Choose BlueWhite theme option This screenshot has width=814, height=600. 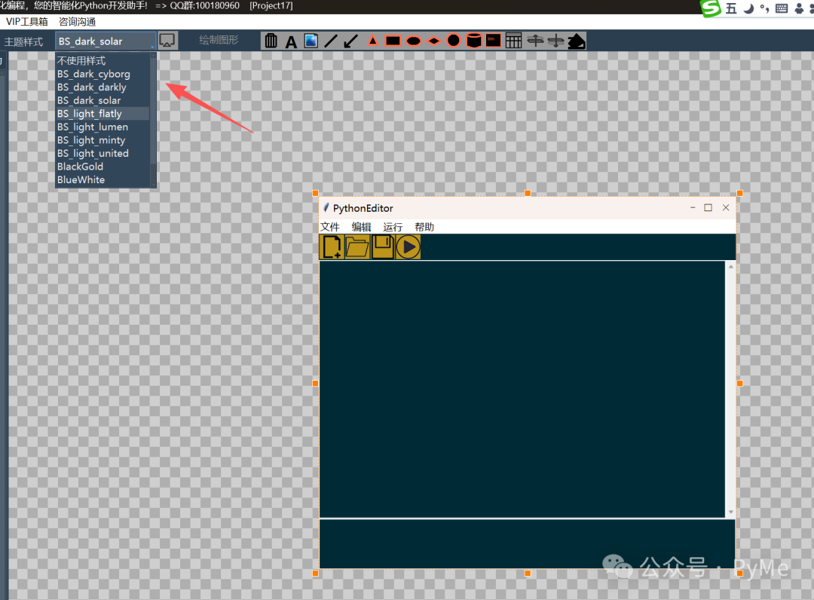[x=103, y=179]
